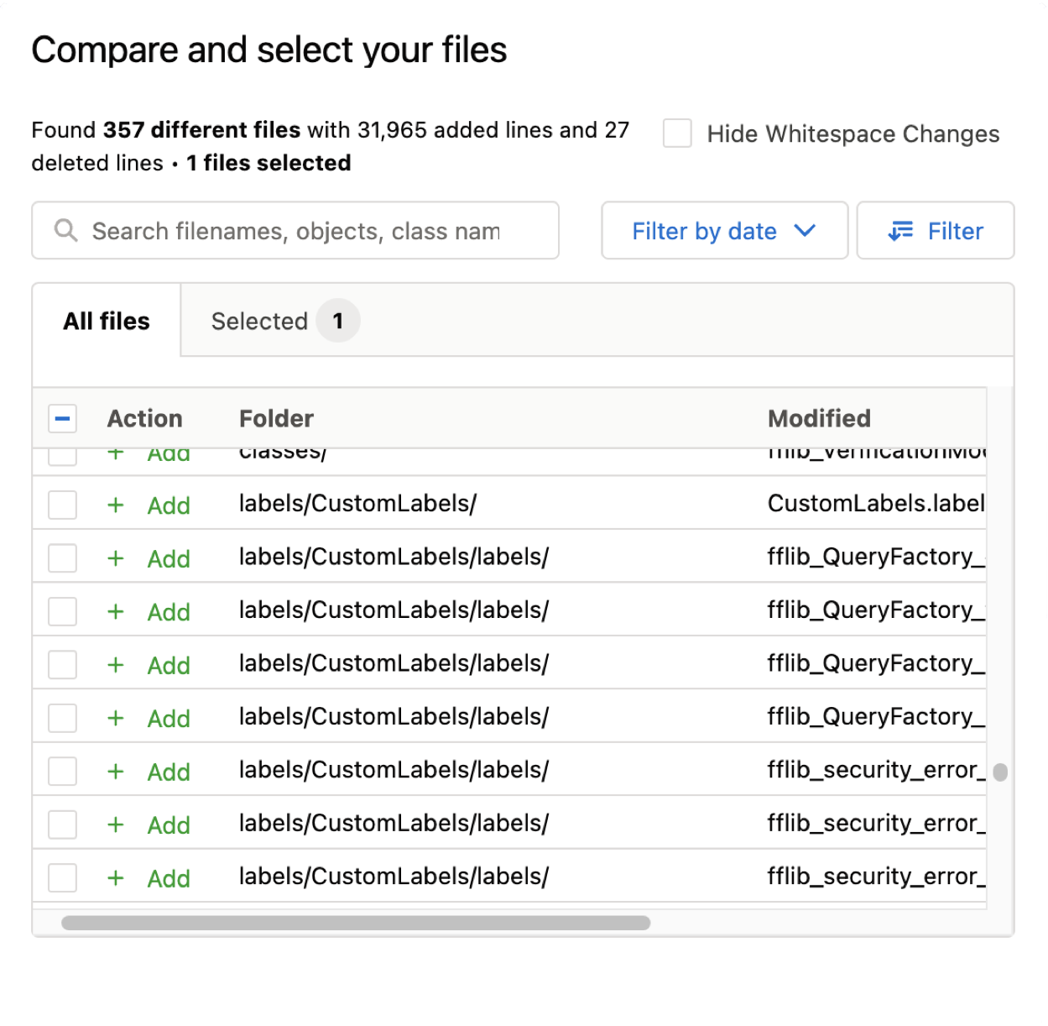Click the Modified column header

tap(819, 418)
